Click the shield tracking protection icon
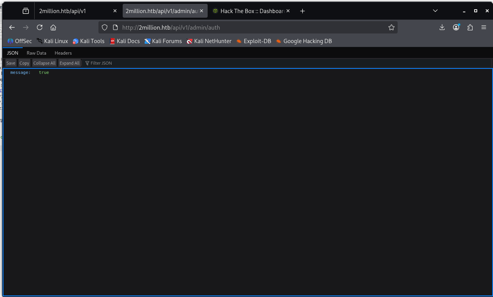The height and width of the screenshot is (297, 493). click(x=105, y=27)
